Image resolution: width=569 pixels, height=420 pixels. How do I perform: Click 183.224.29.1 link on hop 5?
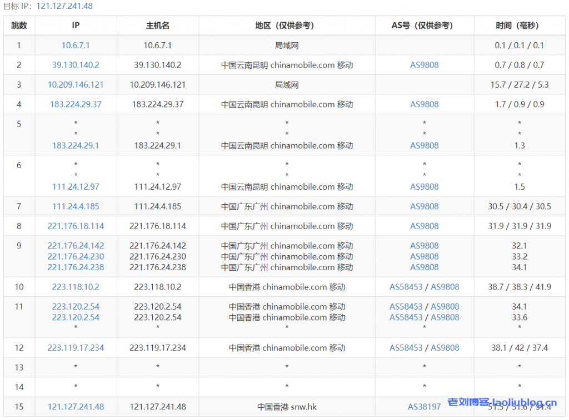[x=75, y=145]
